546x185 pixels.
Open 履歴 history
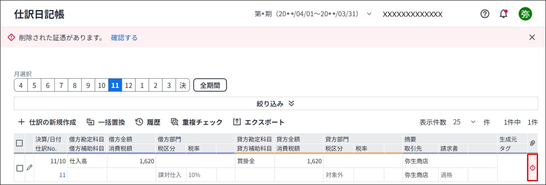pos(148,122)
